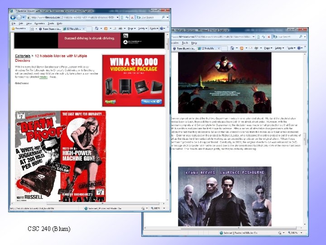Open the Safety dropdown in the back window
Screen dimensions: 326x245
click(279, 48)
